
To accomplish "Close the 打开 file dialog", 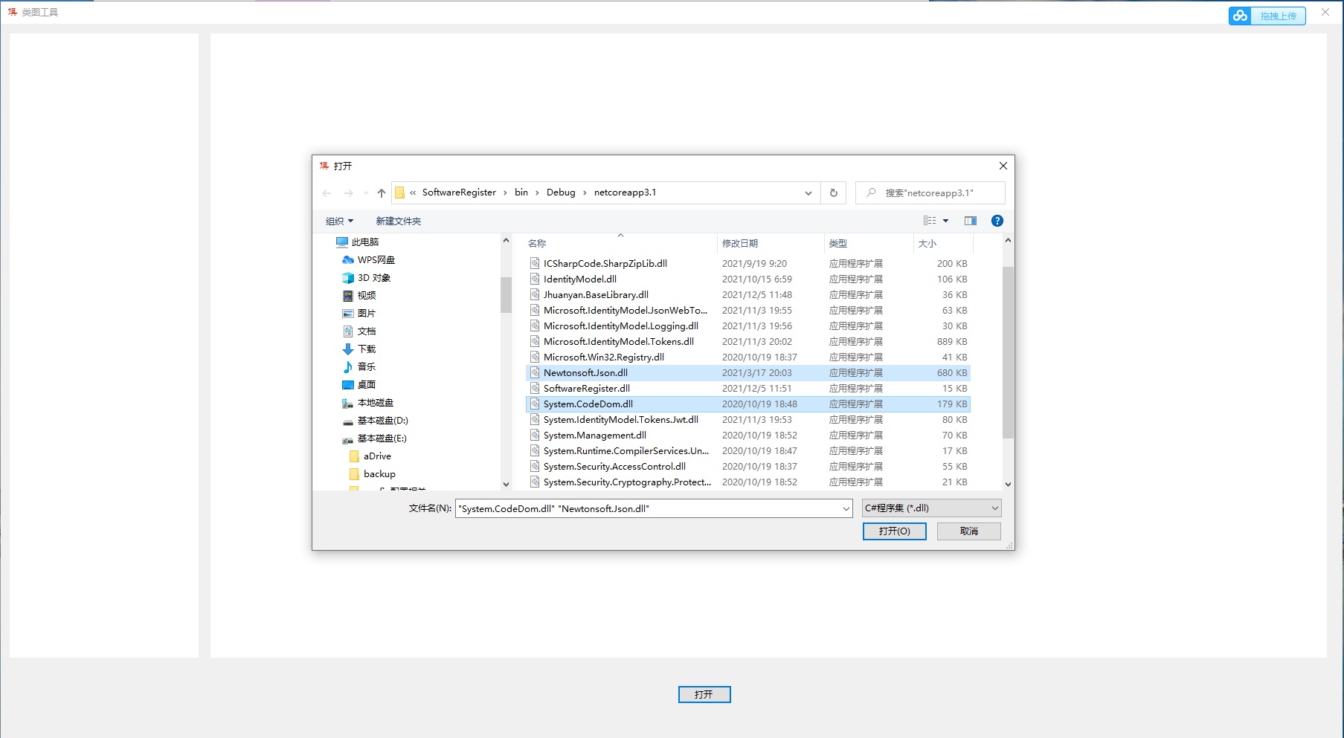I will tap(1003, 166).
